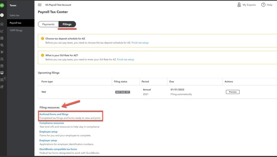Image resolution: width=277 pixels, height=157 pixels.
Task: Open the Banking building icon
Action: click(x=2, y=38)
